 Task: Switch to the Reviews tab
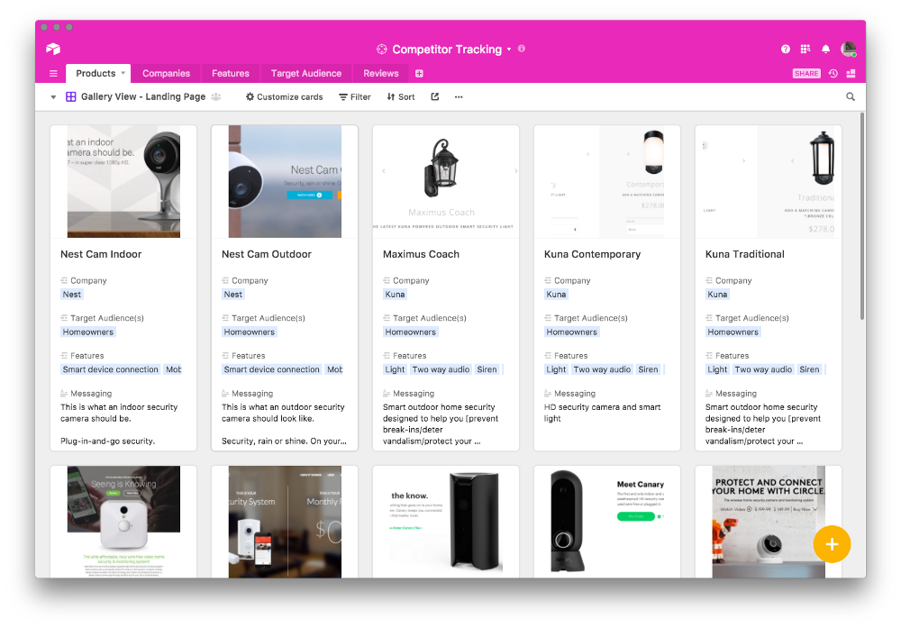click(x=381, y=74)
